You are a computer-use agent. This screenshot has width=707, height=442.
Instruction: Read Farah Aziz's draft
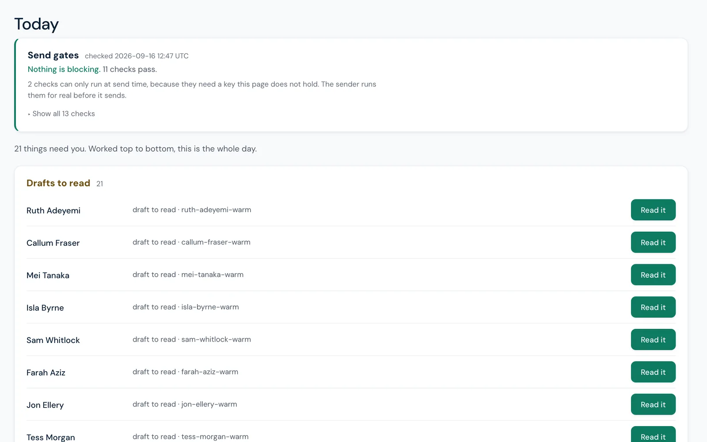pos(653,372)
